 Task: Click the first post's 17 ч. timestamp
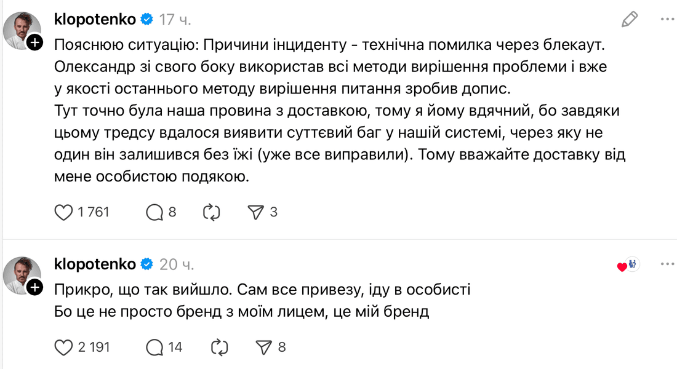tap(175, 19)
